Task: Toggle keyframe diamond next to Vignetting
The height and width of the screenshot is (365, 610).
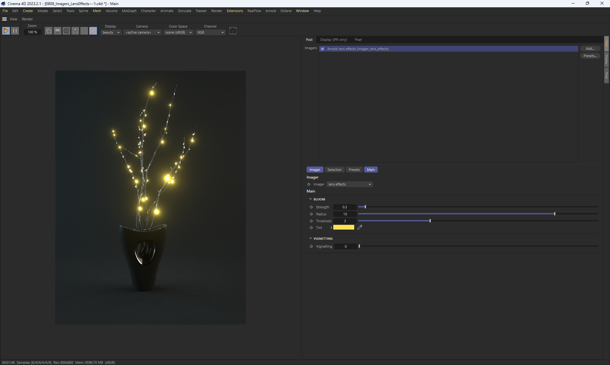Action: (311, 246)
